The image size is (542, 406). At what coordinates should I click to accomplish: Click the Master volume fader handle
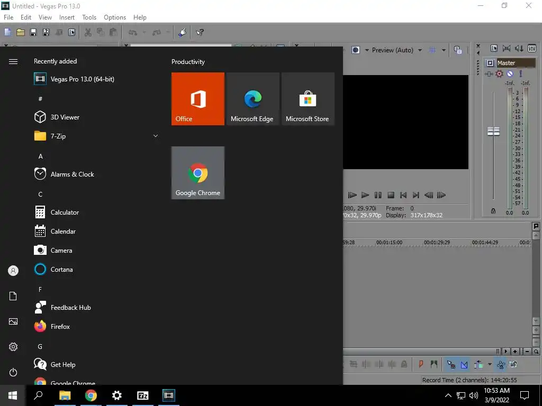point(493,131)
